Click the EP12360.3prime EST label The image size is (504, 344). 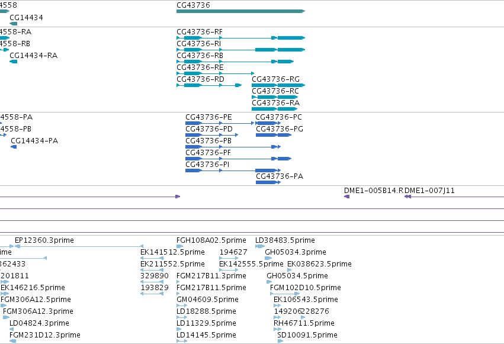[x=44, y=240]
